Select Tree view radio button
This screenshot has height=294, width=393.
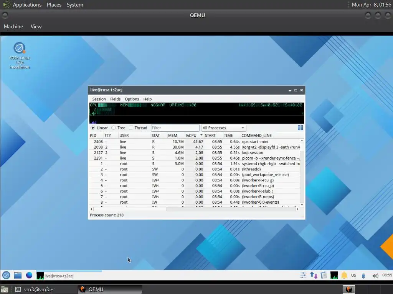point(114,128)
